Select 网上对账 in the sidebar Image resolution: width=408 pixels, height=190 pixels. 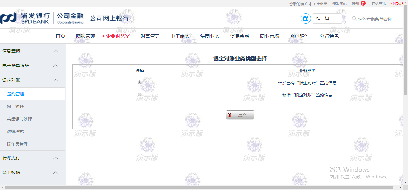click(16, 107)
